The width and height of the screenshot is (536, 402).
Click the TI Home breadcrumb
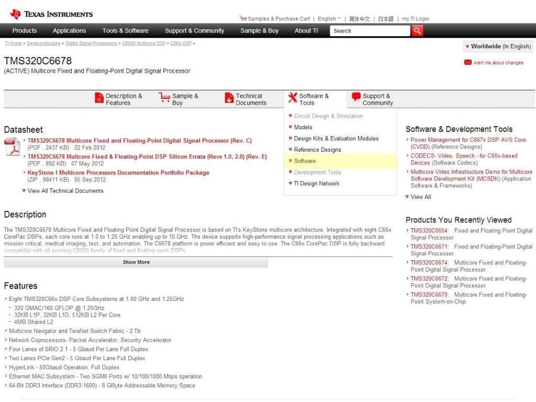click(13, 43)
